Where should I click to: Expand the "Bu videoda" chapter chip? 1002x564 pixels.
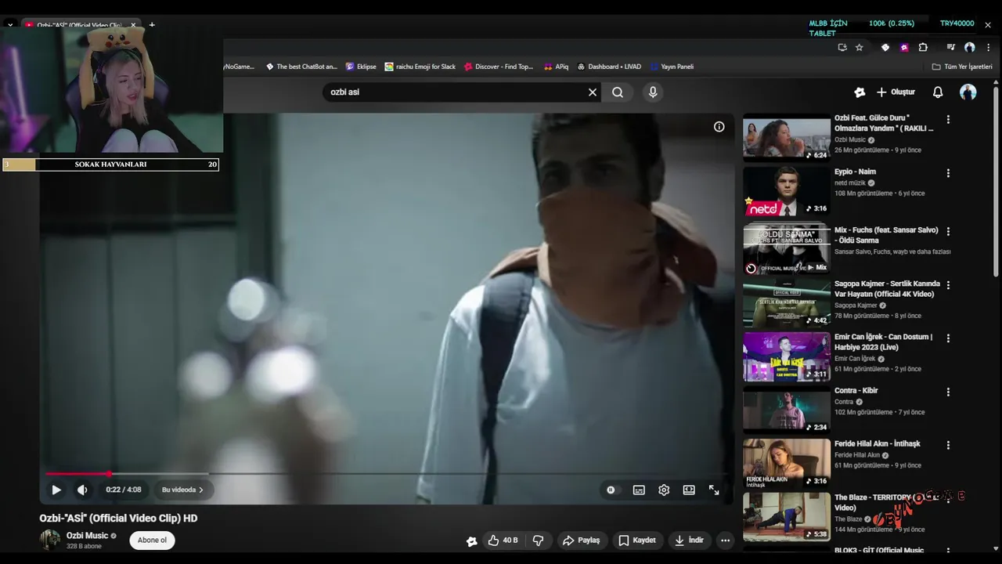pos(182,490)
